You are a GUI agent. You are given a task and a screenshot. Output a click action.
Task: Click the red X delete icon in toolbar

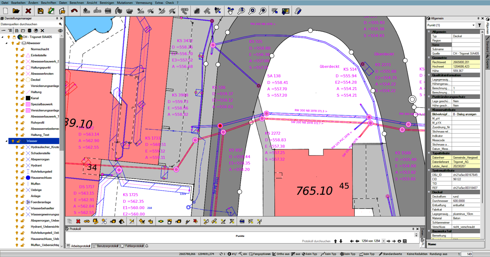pyautogui.click(x=28, y=11)
